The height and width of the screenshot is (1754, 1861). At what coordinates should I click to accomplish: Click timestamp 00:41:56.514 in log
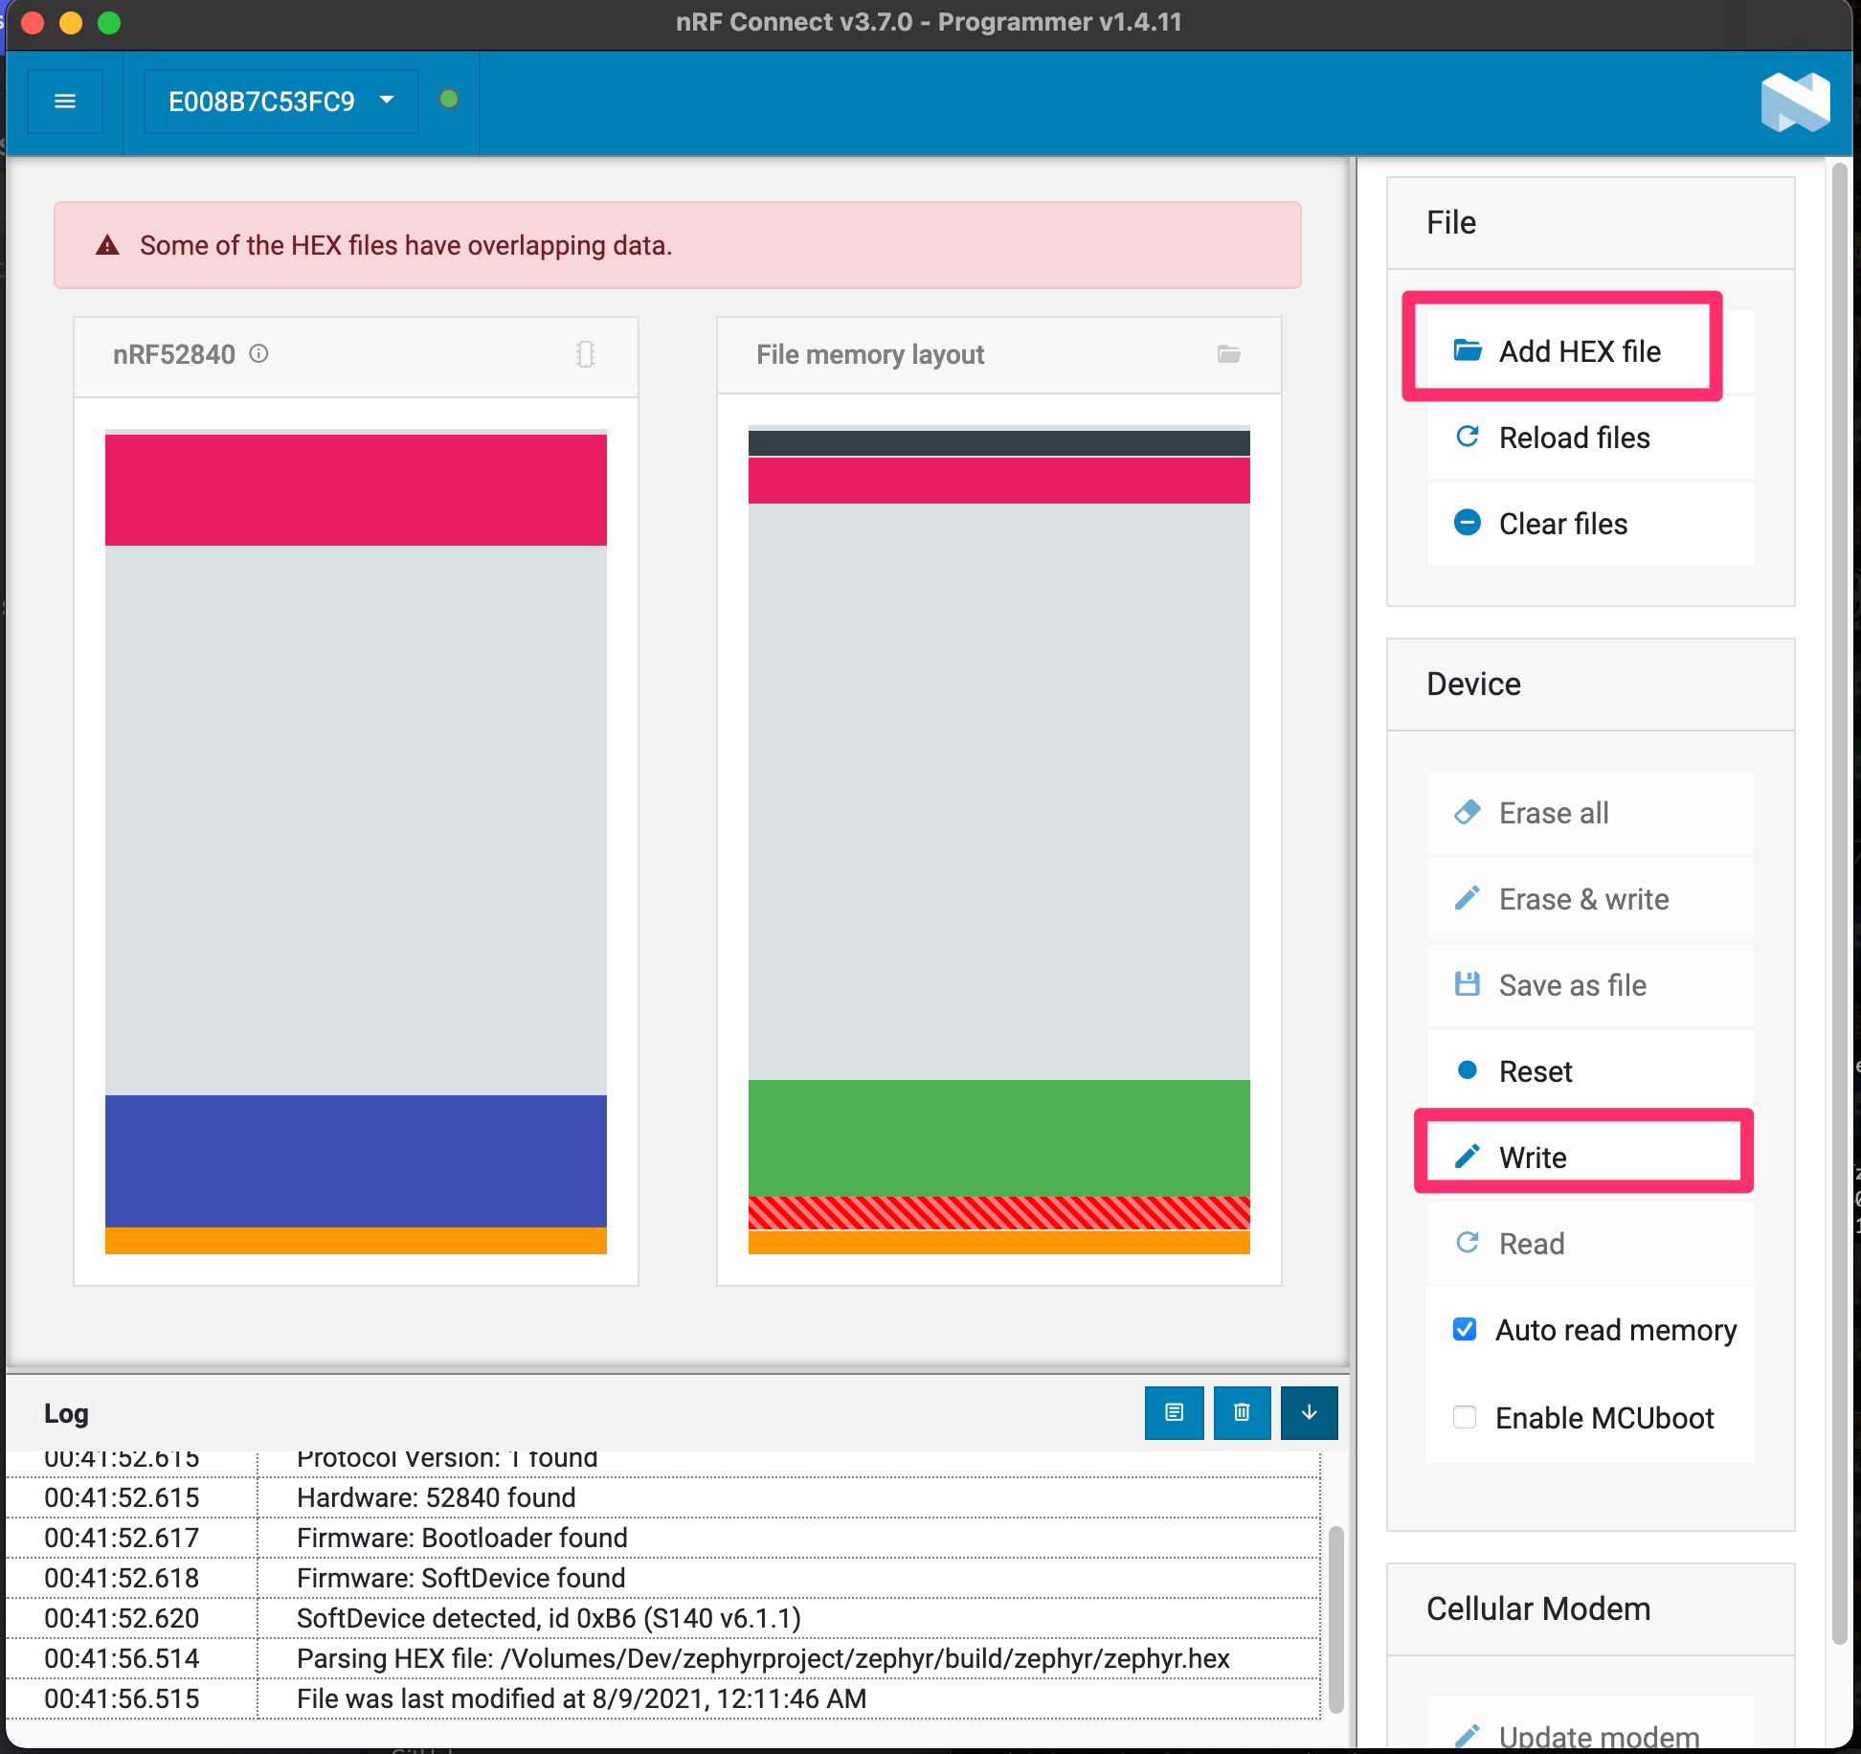tap(122, 1658)
